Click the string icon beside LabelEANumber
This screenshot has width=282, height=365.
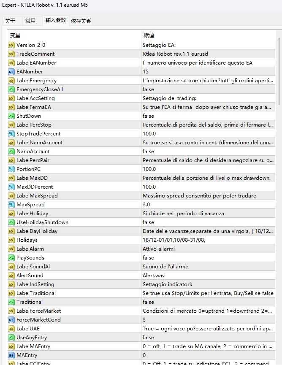click(11, 62)
